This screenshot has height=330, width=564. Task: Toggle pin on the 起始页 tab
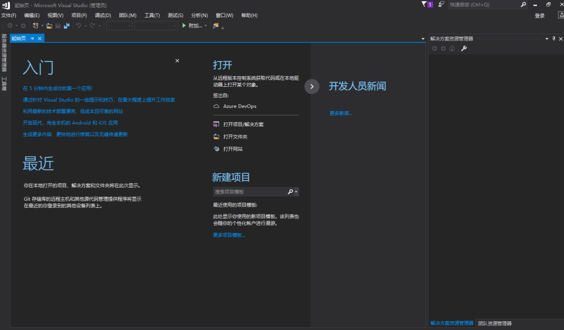(x=32, y=38)
